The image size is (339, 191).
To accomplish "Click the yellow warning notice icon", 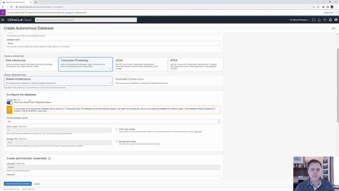I will pos(10,110).
